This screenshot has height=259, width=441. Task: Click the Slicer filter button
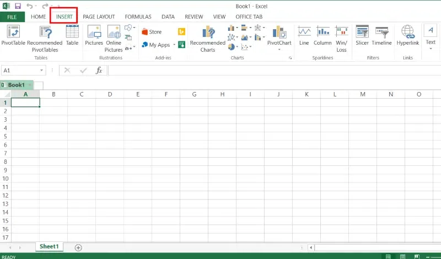[362, 35]
